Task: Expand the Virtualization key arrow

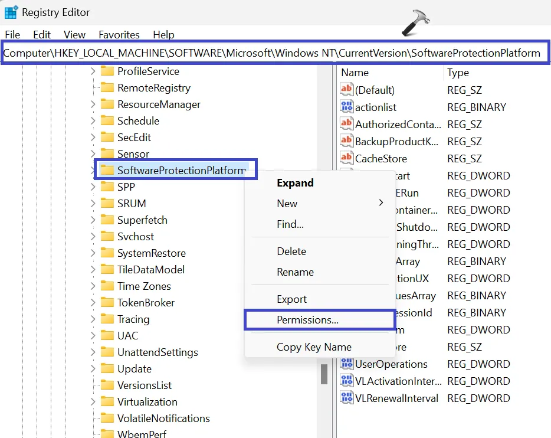Action: tap(93, 402)
